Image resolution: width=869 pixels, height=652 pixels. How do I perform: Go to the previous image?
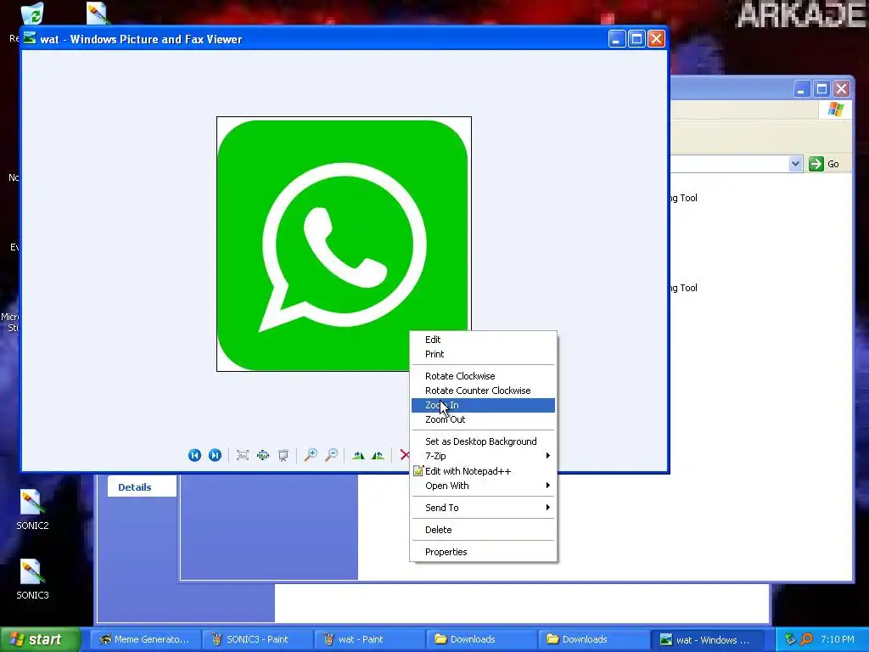pos(194,455)
